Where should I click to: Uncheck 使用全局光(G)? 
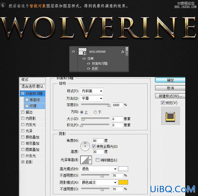coord(94,146)
